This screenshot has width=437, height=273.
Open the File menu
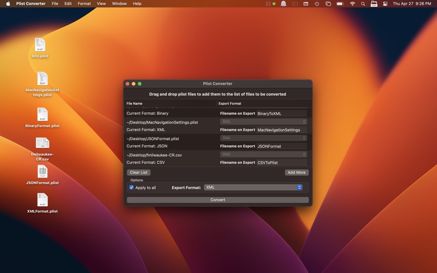55,4
